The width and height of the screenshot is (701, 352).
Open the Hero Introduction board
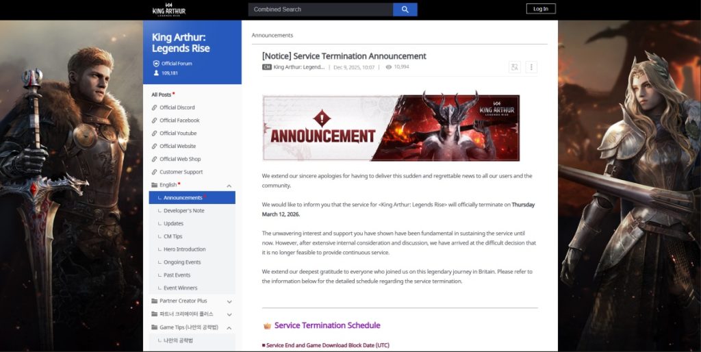click(x=184, y=249)
